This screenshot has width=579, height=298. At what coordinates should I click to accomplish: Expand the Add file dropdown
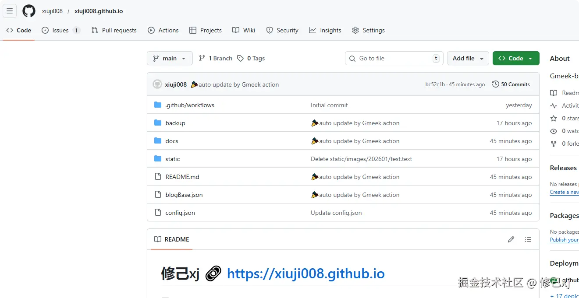pyautogui.click(x=468, y=58)
